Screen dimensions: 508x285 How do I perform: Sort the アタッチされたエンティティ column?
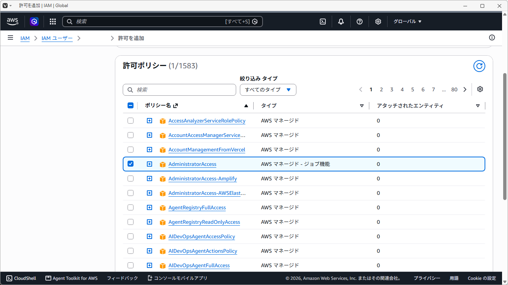(478, 106)
